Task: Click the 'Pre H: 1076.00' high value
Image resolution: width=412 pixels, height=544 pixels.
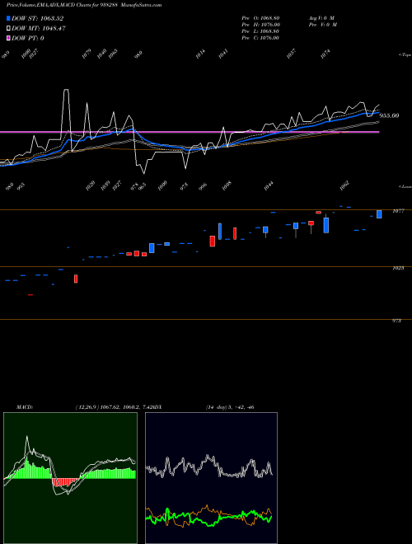Action: click(260, 25)
